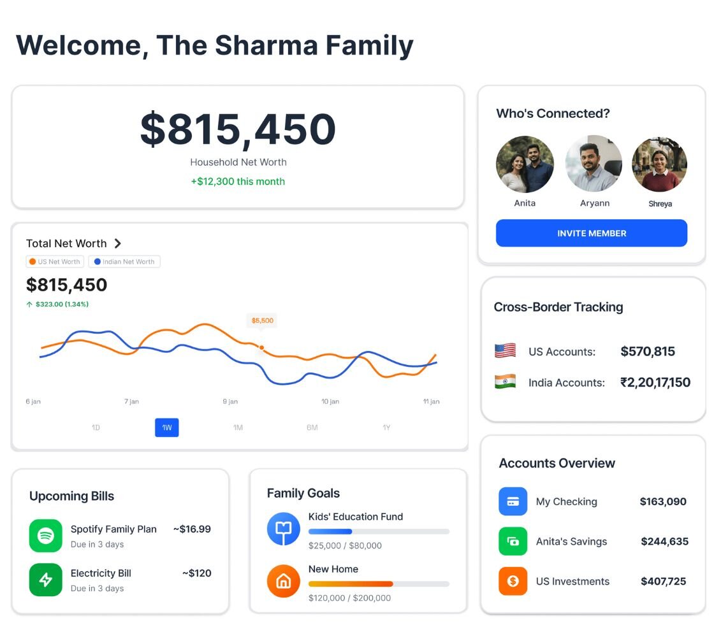This screenshot has width=714, height=637.
Task: Show the 1Y chart range
Action: [386, 427]
